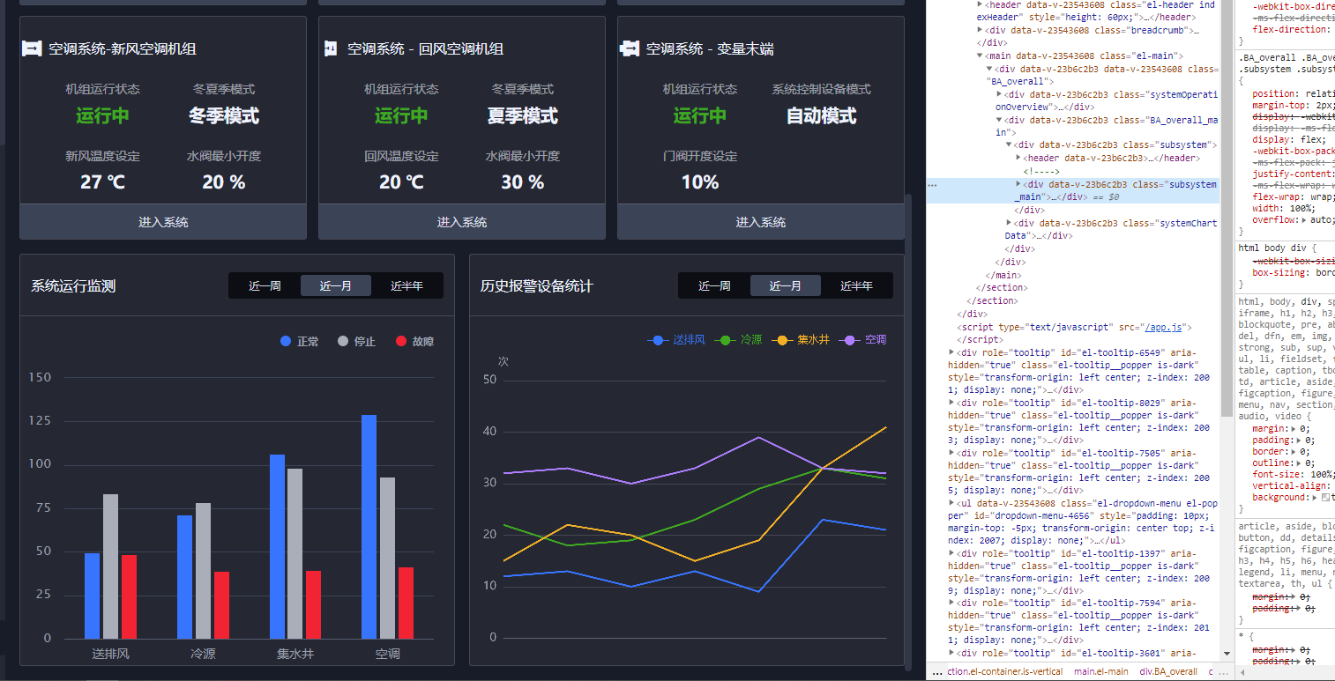Viewport: 1335px width, 681px height.
Task: Click the 历史报警设备统计 panel title
Action: coord(537,285)
